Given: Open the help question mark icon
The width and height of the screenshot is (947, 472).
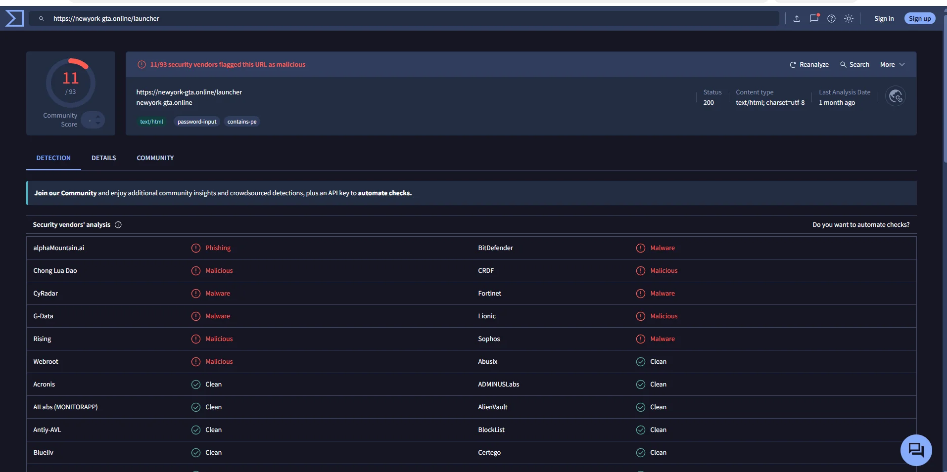Looking at the screenshot, I should (831, 18).
